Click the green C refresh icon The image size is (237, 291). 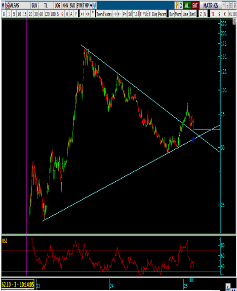click(x=181, y=5)
